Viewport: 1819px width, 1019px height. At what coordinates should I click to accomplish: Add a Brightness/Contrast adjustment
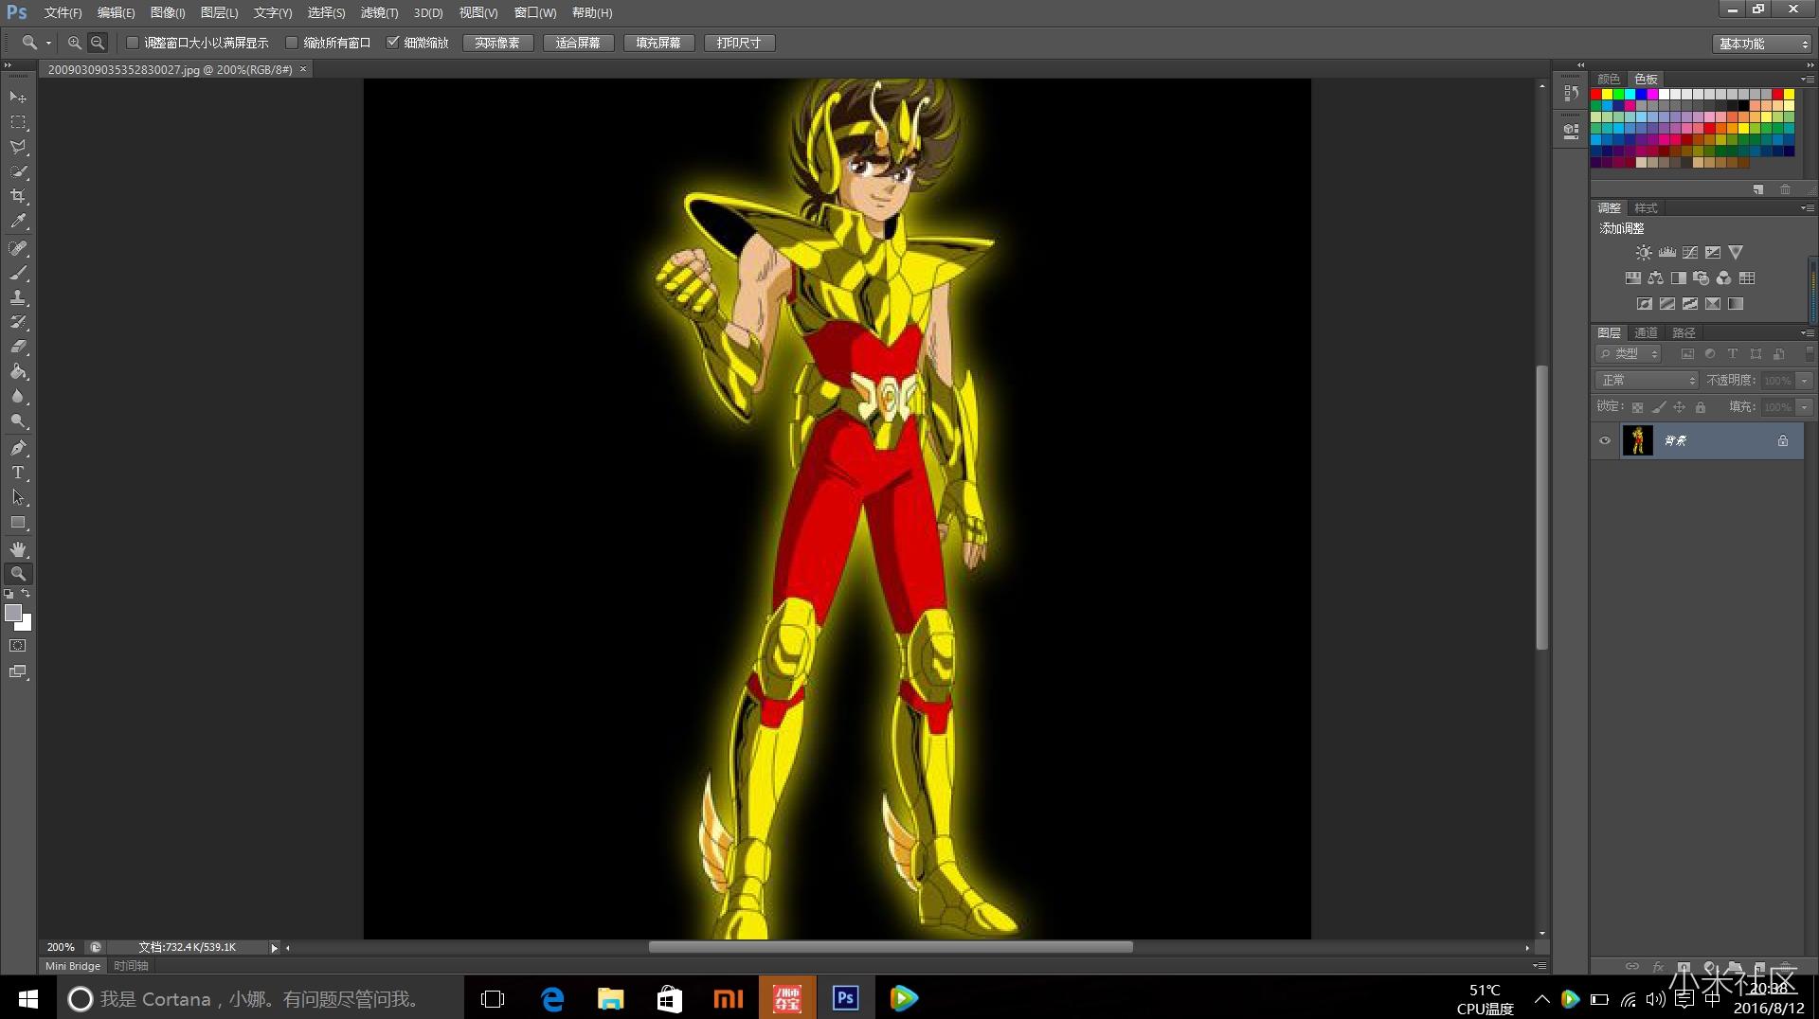pos(1644,253)
